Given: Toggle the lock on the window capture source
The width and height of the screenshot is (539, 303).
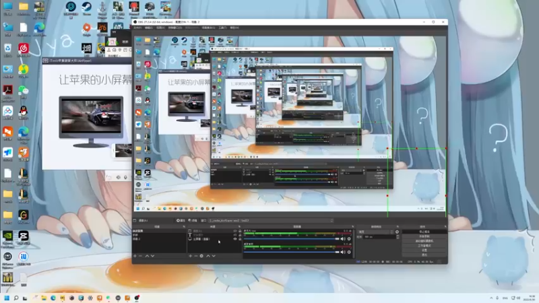Looking at the screenshot, I should click(x=240, y=231).
